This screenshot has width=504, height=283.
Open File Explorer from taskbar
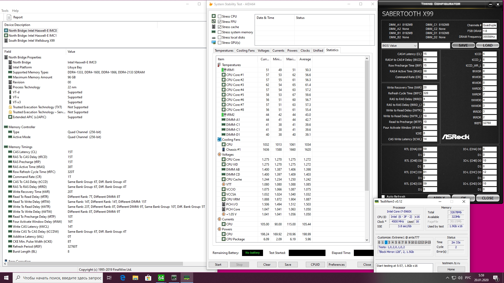[x=135, y=278]
